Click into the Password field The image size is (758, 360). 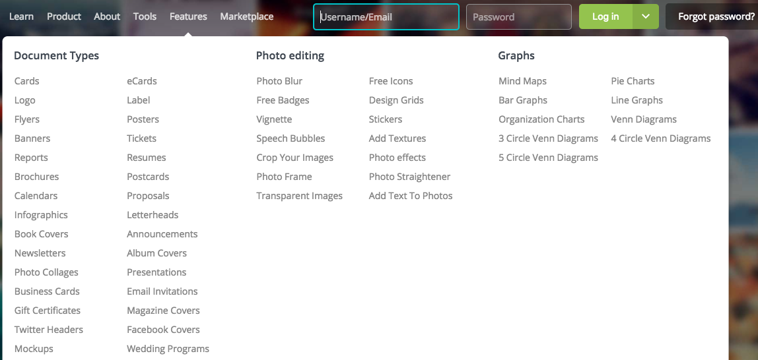519,17
